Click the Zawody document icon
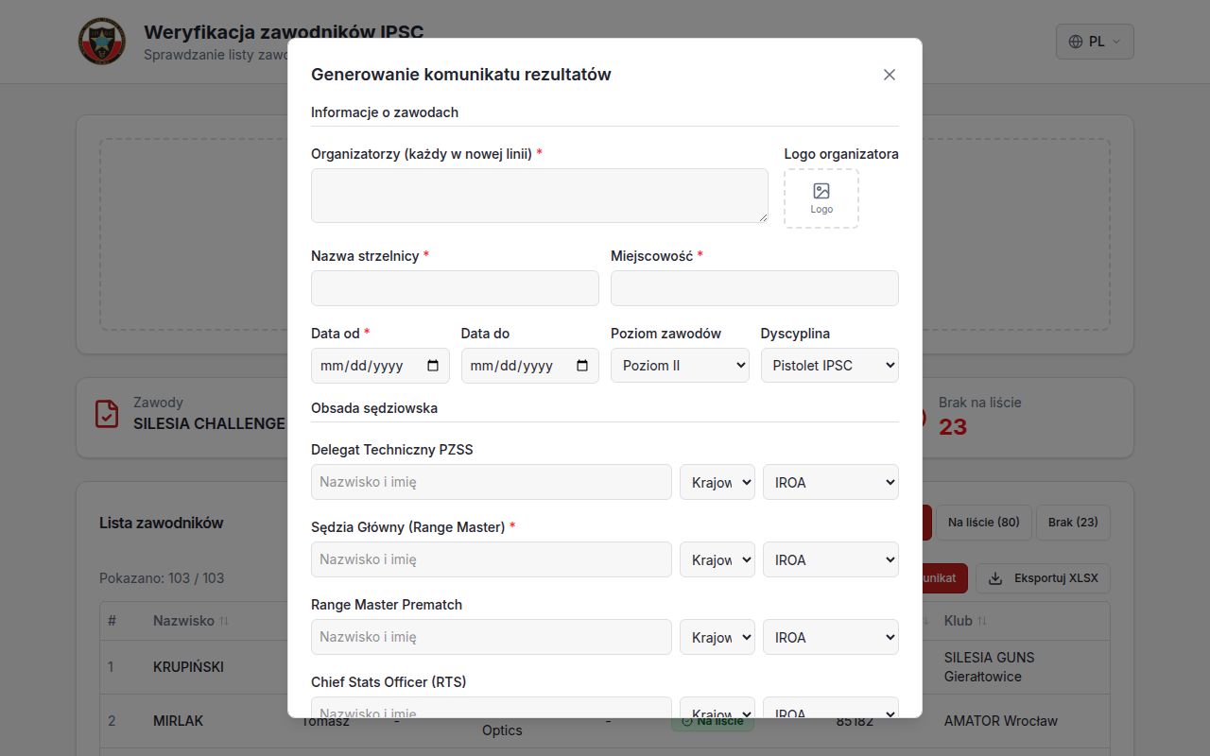1210x756 pixels. [x=107, y=414]
